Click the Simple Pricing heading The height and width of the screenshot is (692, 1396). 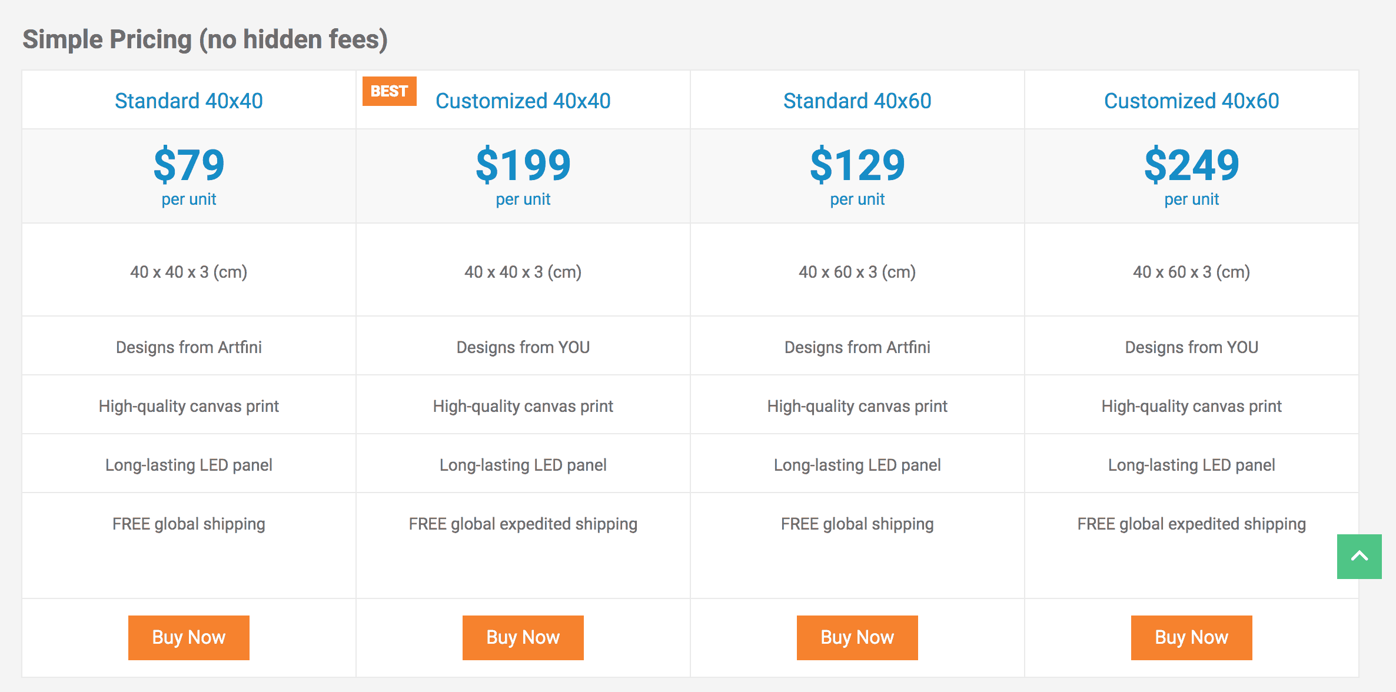click(205, 39)
